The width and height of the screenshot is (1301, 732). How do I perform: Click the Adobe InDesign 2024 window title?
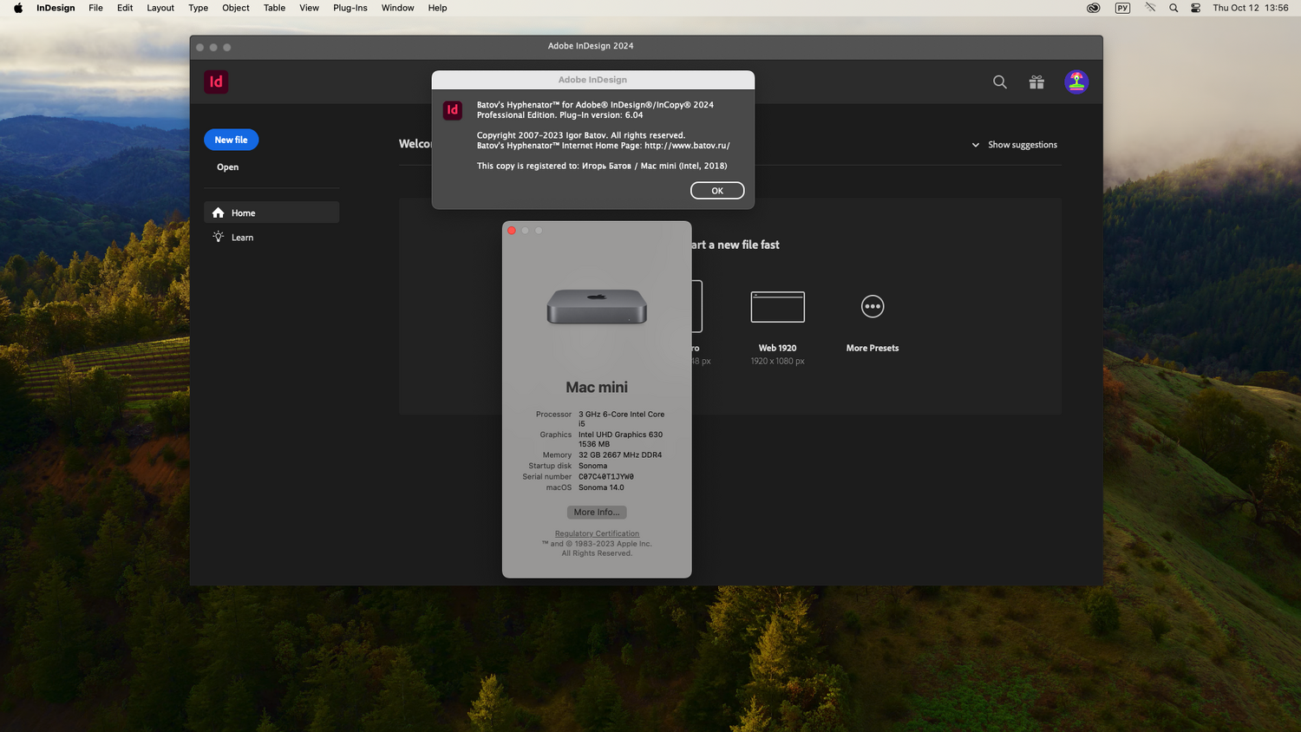tap(591, 46)
